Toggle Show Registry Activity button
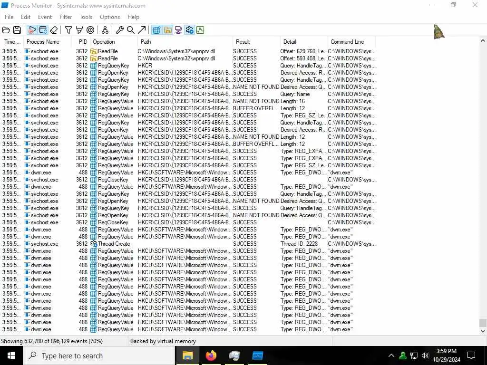Image resolution: width=487 pixels, height=365 pixels. [x=156, y=30]
